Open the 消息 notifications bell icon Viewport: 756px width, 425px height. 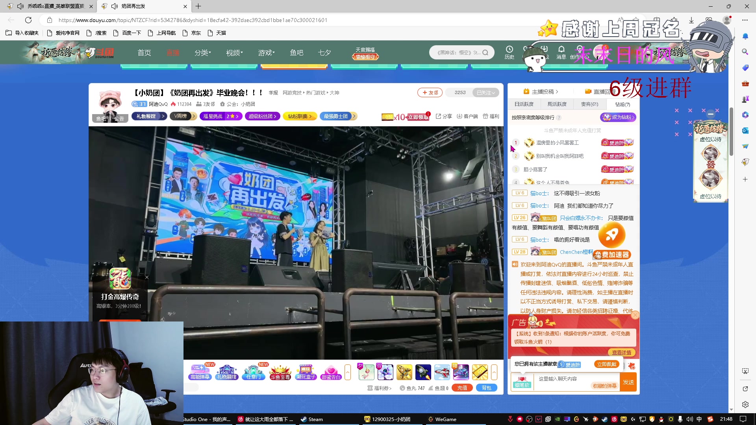click(561, 52)
